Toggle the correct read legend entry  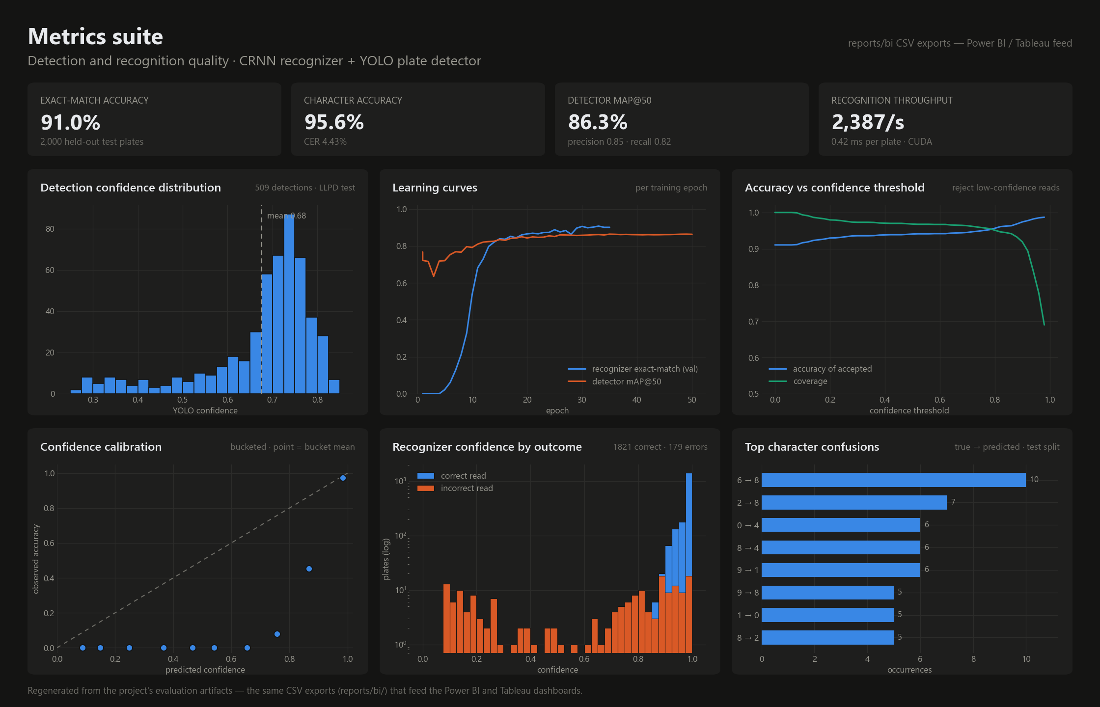point(452,476)
